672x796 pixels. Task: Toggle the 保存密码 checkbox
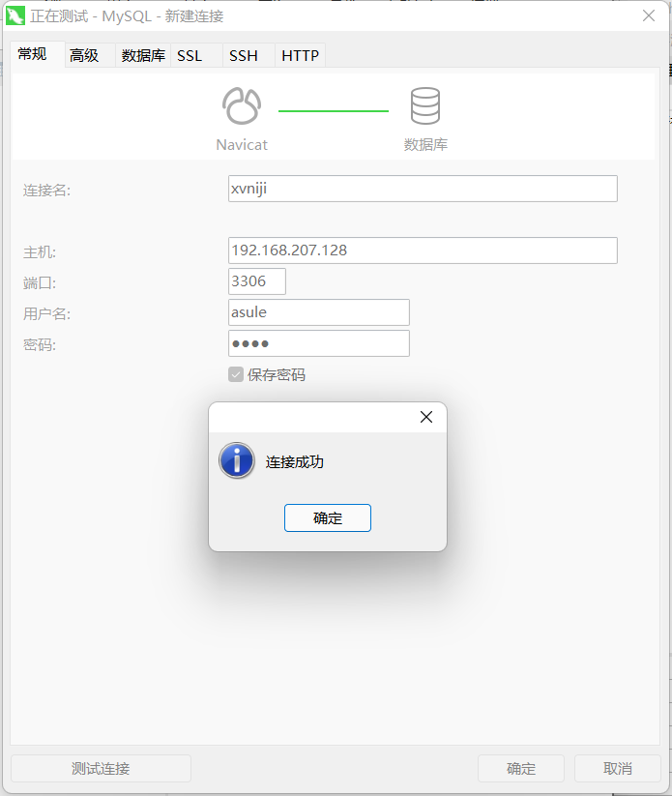pyautogui.click(x=236, y=374)
